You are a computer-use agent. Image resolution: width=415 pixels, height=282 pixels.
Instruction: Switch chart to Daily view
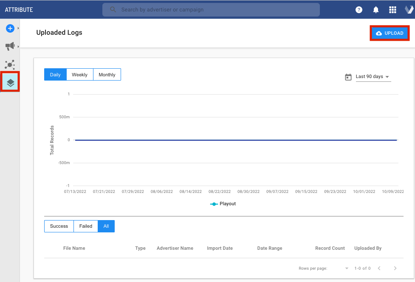(55, 75)
